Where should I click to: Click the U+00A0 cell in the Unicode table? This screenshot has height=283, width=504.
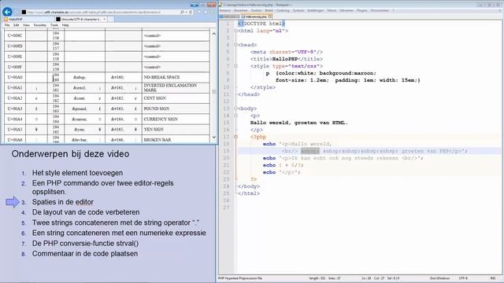(x=15, y=77)
